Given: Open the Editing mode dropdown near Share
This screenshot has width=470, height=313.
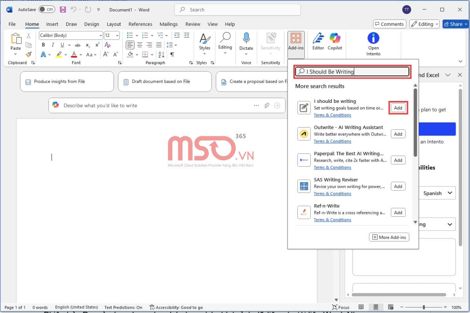Looking at the screenshot, I should pos(425,24).
